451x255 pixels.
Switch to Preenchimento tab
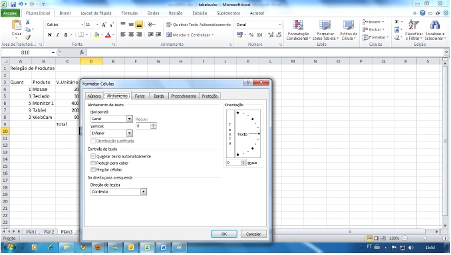coord(184,96)
